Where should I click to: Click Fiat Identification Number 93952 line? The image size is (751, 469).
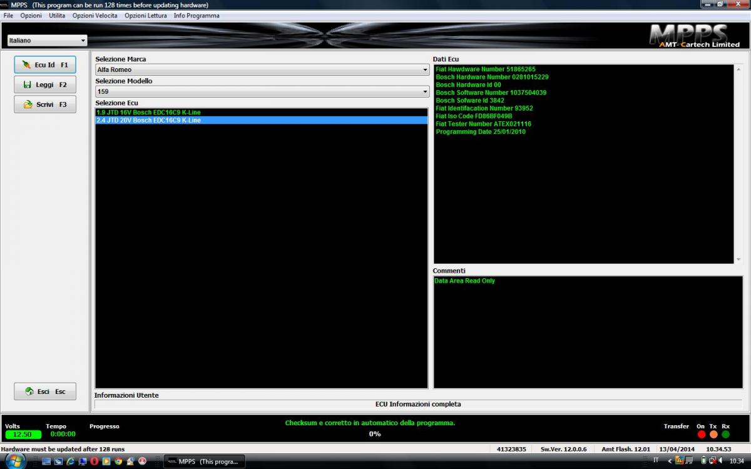pos(484,108)
